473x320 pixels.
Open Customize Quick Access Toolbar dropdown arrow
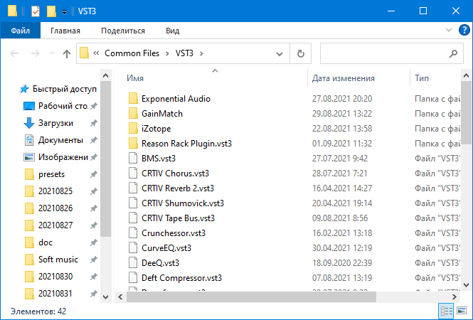click(x=64, y=12)
